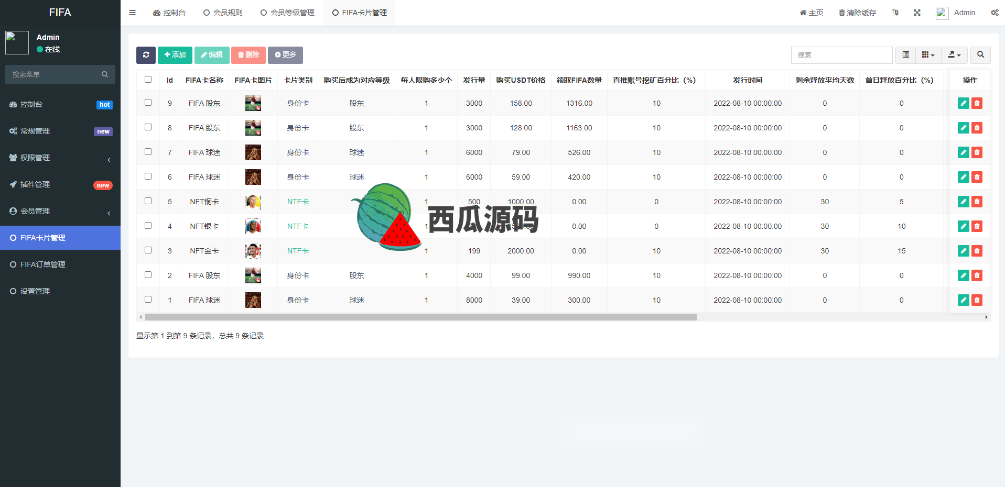Open FIFA订单管理 in sidebar
Screen dimensions: 1005x487
pyautogui.click(x=60, y=264)
